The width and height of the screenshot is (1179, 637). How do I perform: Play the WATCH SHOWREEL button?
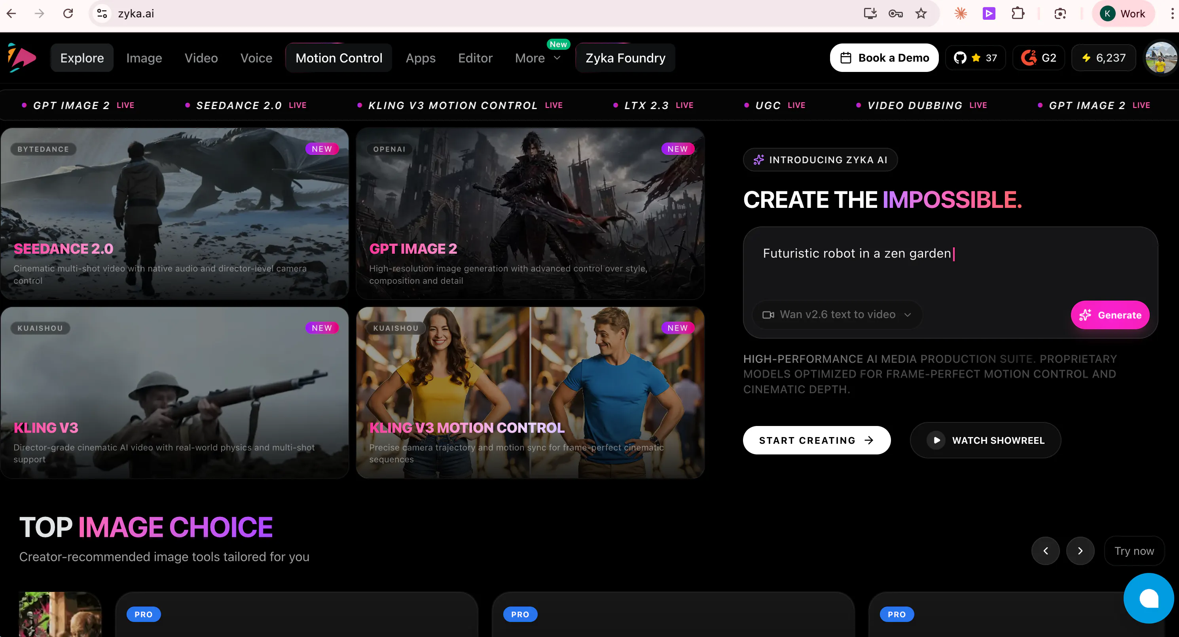click(x=986, y=440)
